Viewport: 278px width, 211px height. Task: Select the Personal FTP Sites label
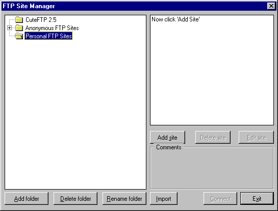tap(48, 36)
